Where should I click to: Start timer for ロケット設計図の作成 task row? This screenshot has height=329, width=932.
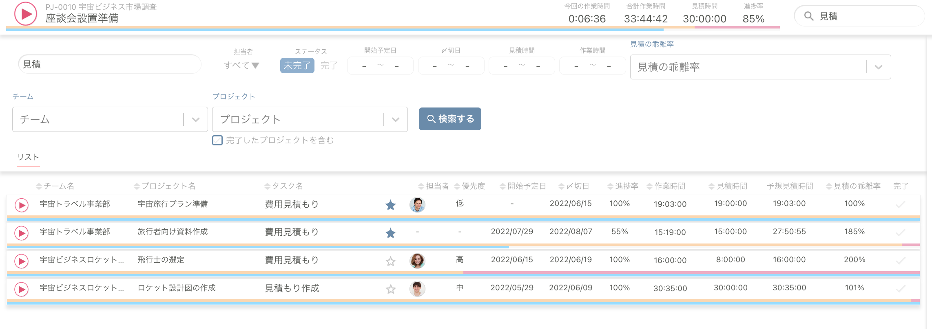pos(22,289)
